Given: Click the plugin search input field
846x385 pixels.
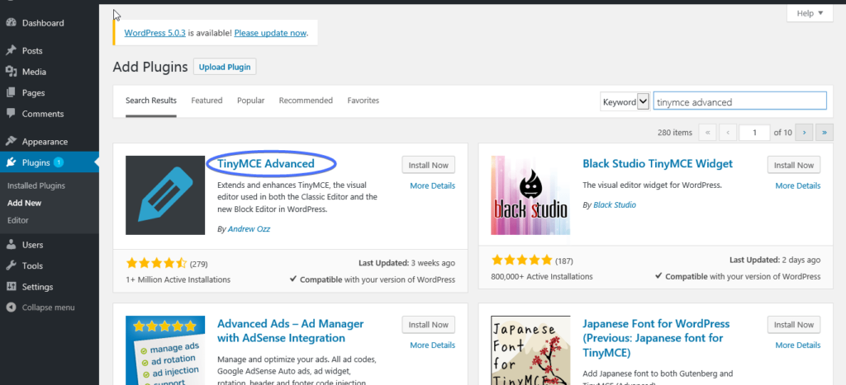Looking at the screenshot, I should click(x=739, y=101).
